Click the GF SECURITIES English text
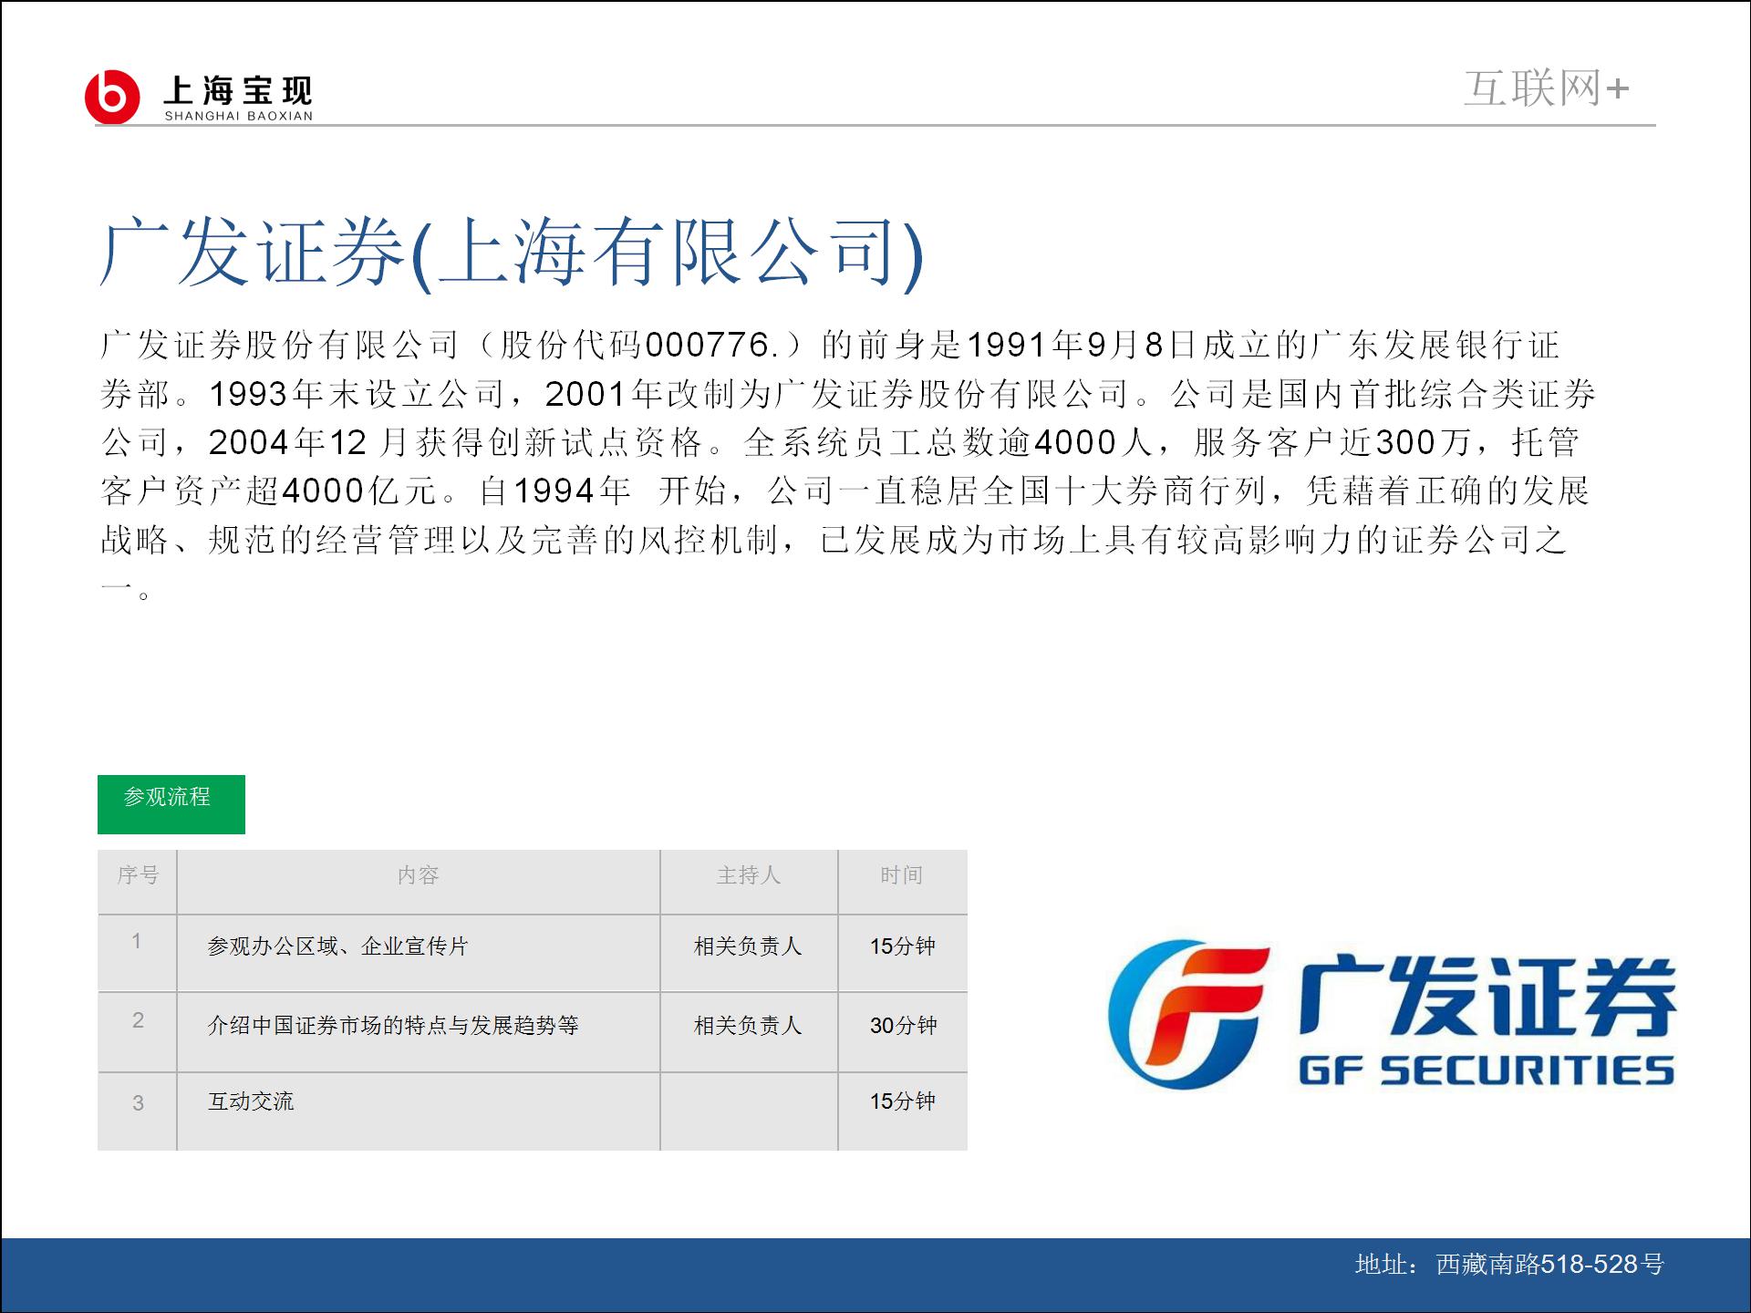 pos(1487,1070)
